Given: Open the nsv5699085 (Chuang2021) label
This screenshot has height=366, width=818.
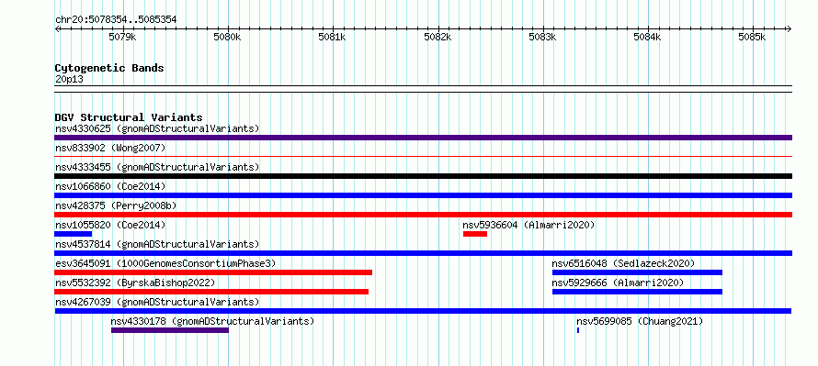Looking at the screenshot, I should pyautogui.click(x=640, y=321).
